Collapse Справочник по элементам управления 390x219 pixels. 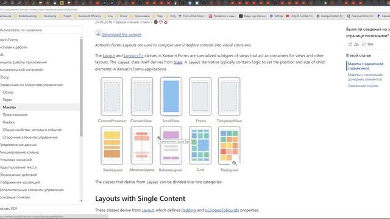[x=31, y=85]
